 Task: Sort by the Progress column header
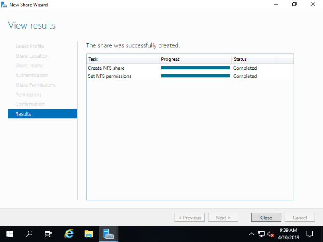point(195,59)
